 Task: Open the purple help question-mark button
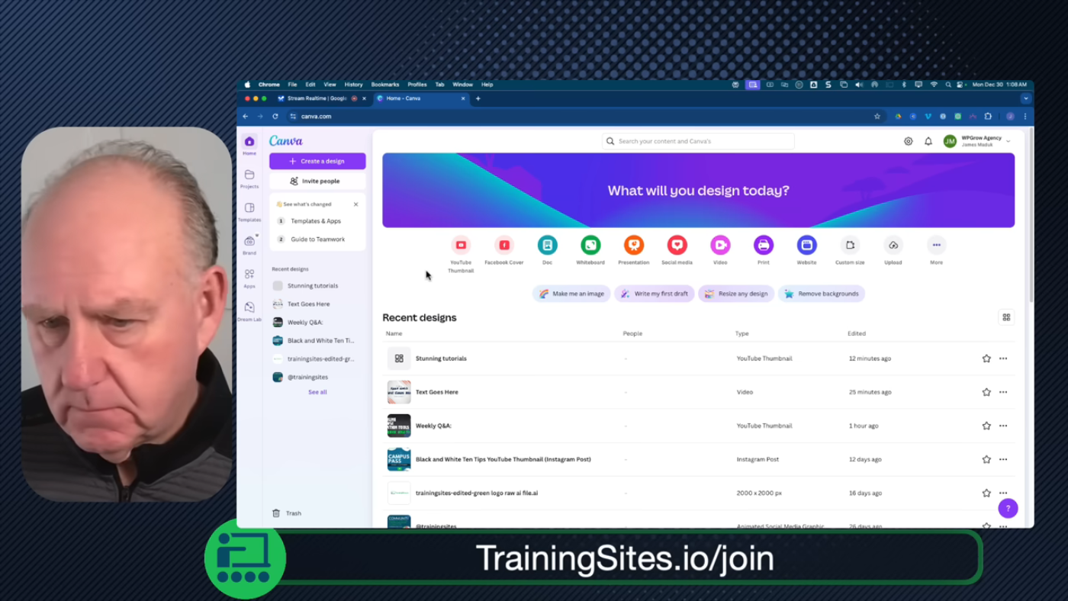1008,508
